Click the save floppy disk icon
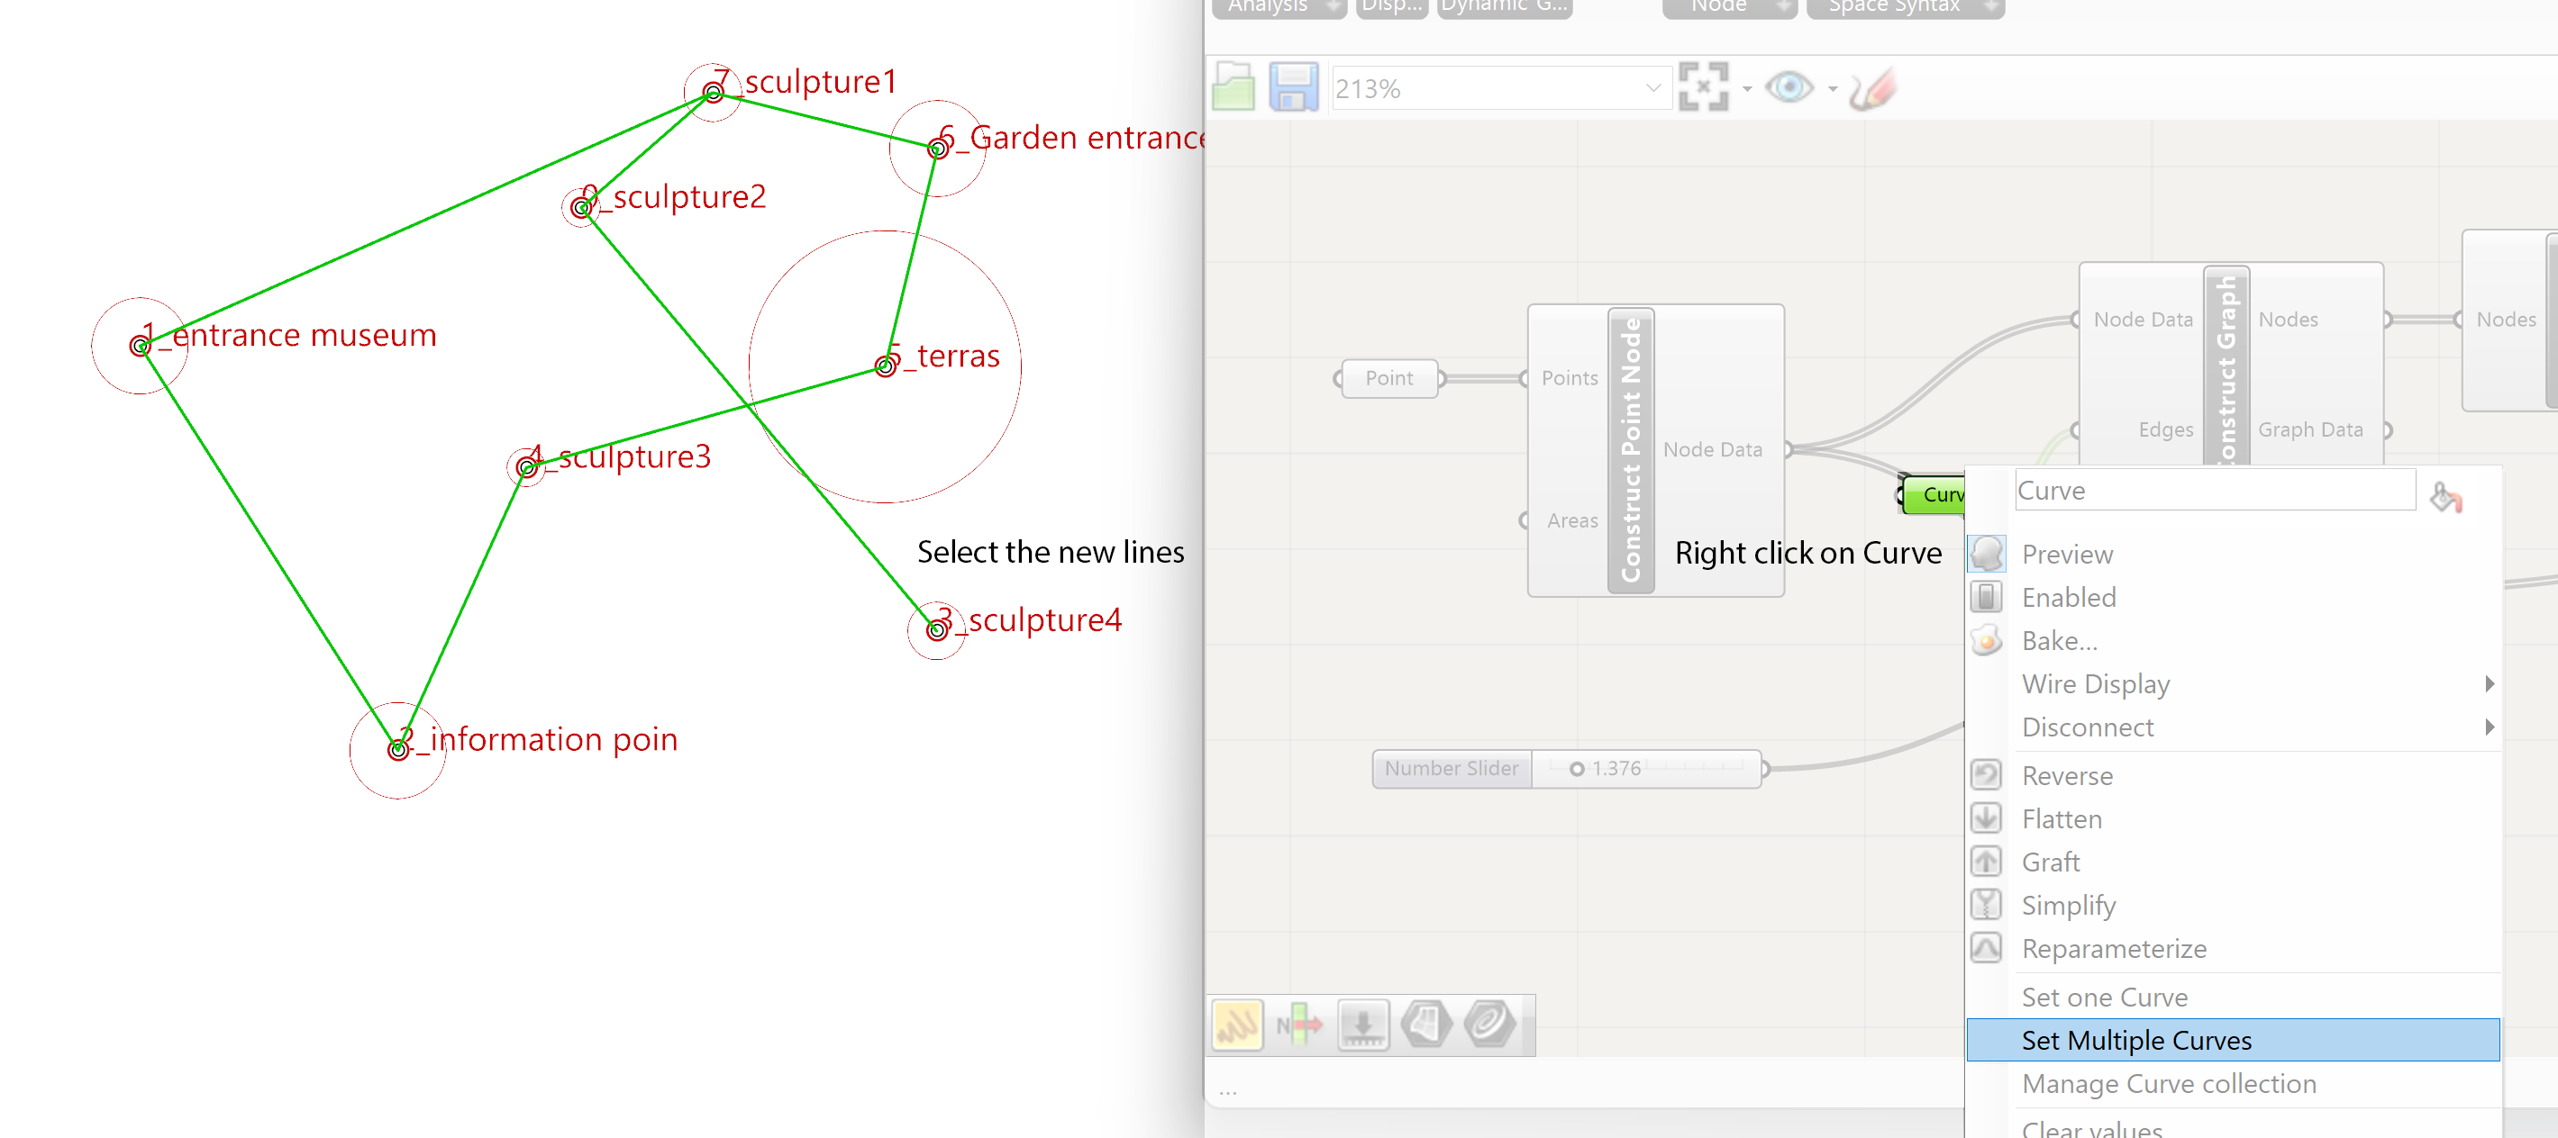This screenshot has width=2558, height=1138. point(1293,87)
